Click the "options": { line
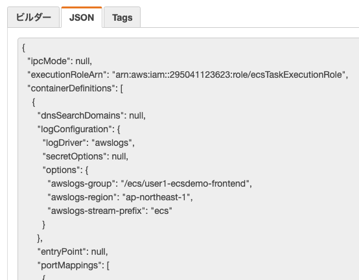Screen dimensions: 359x280 [x=65, y=170]
